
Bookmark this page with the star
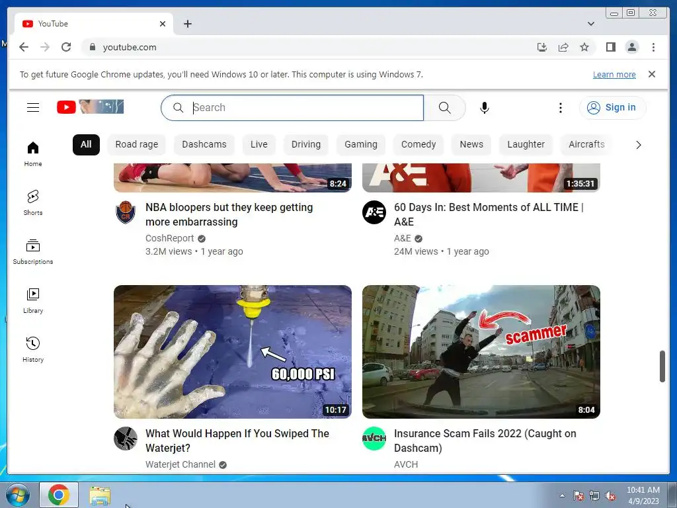[584, 47]
